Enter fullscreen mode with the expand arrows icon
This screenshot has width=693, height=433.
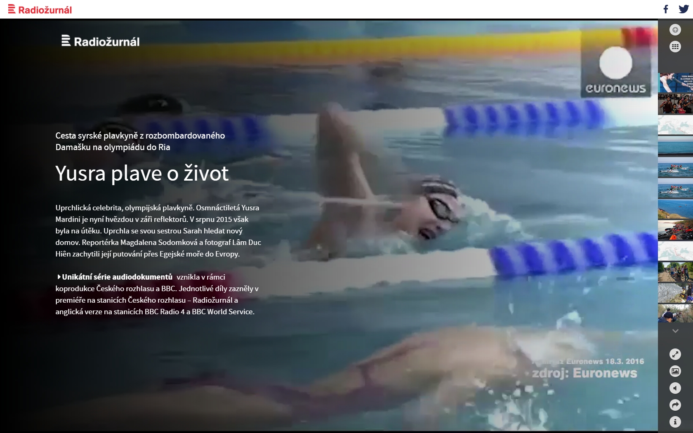point(675,354)
